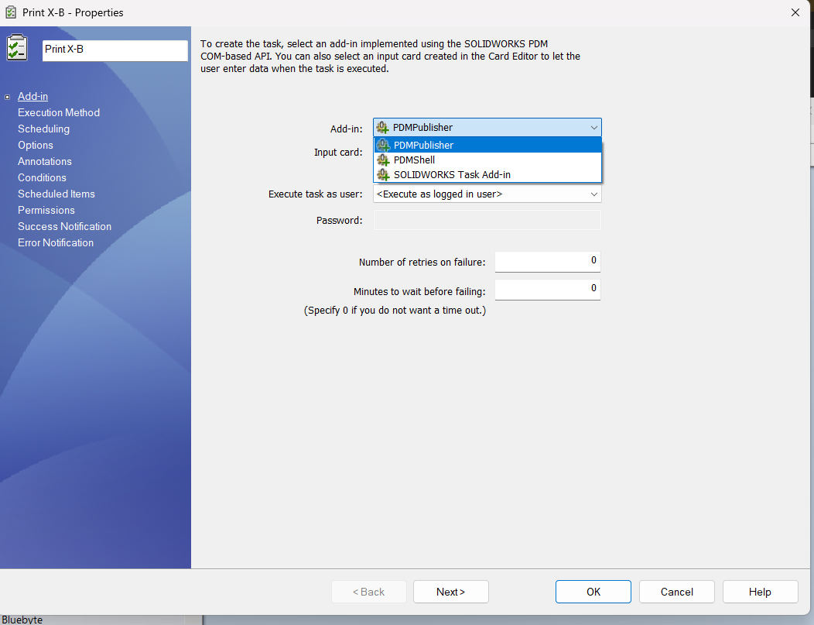Click the icon beside SOLIDWORKS Task Add-in
The image size is (814, 625).
(383, 174)
